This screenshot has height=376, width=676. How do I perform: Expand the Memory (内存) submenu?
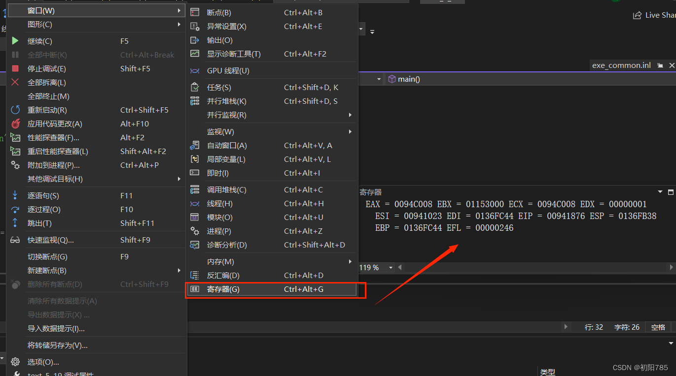(271, 261)
